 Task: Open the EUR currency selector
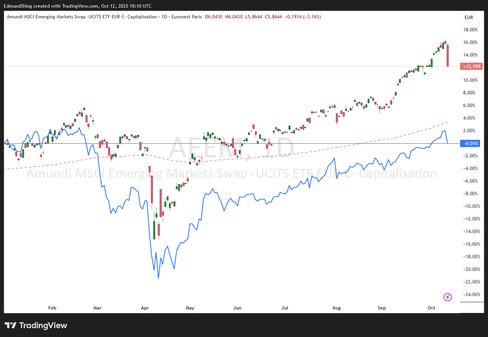469,18
